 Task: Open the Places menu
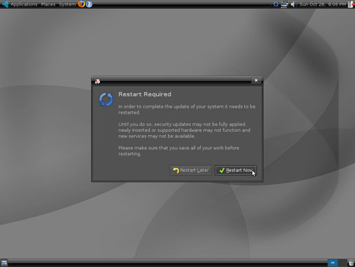click(48, 5)
